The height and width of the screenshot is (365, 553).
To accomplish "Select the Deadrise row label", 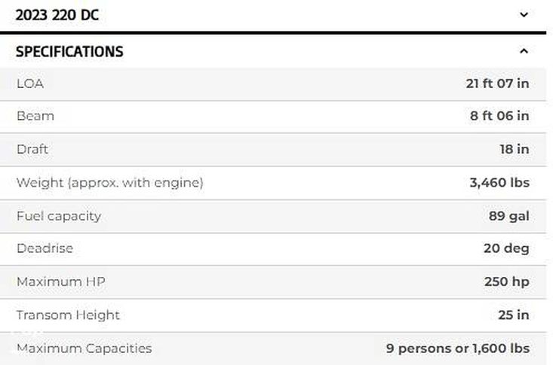I will point(45,248).
